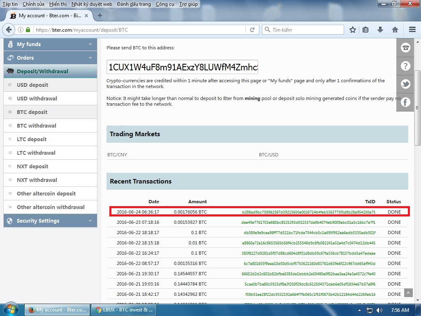This screenshot has height=316, width=421.
Task: Open the Nhật ký duyệt web menu
Action: tap(92, 4)
